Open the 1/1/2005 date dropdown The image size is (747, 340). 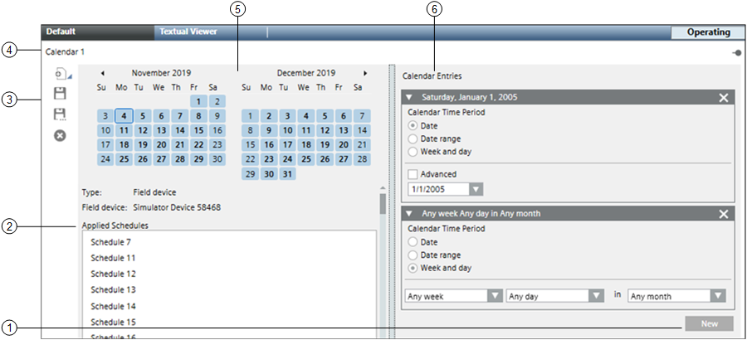(476, 190)
